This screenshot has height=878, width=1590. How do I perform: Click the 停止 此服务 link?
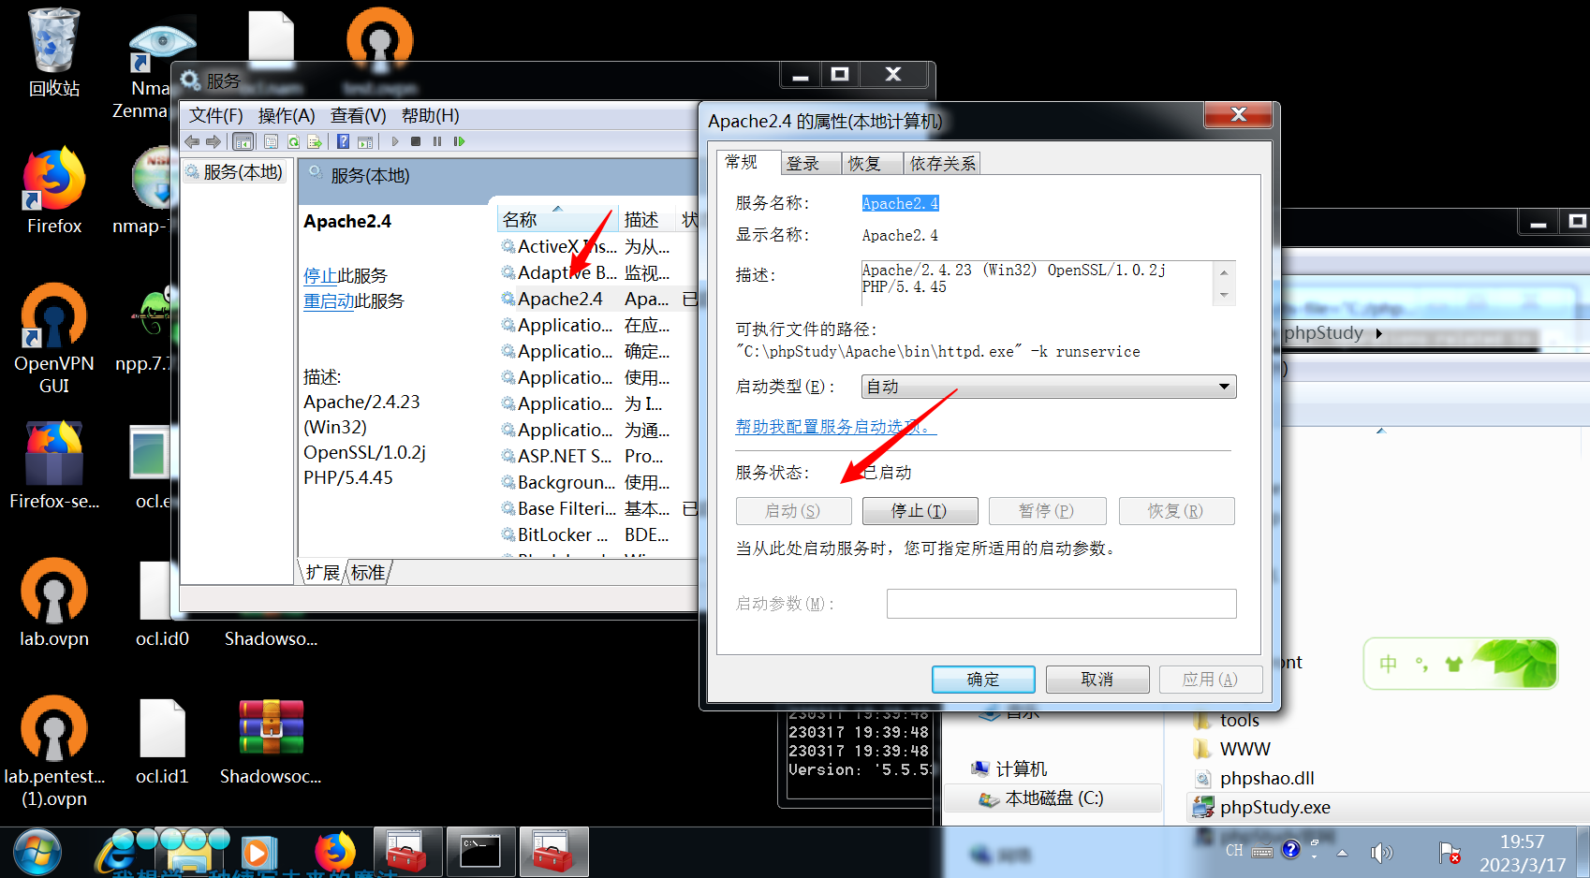click(x=319, y=276)
